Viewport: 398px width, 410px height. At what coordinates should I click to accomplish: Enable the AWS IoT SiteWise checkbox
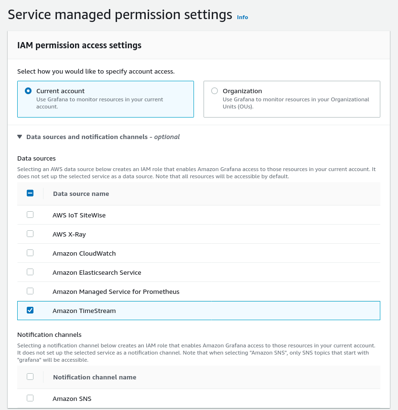[x=30, y=215]
